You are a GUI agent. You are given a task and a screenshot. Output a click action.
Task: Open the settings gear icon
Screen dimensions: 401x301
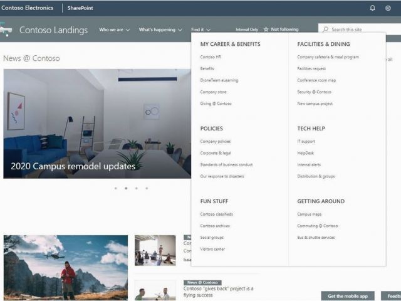point(388,8)
